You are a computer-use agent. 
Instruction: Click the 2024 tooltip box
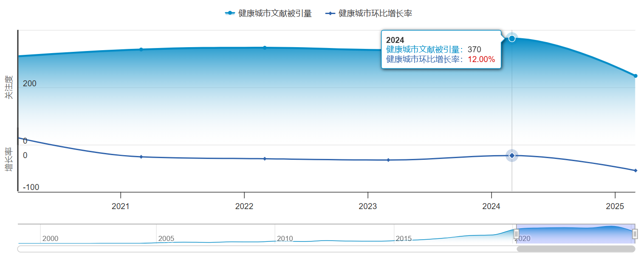pyautogui.click(x=441, y=50)
